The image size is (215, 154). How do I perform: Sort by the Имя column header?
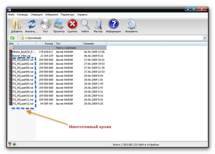tap(22, 44)
